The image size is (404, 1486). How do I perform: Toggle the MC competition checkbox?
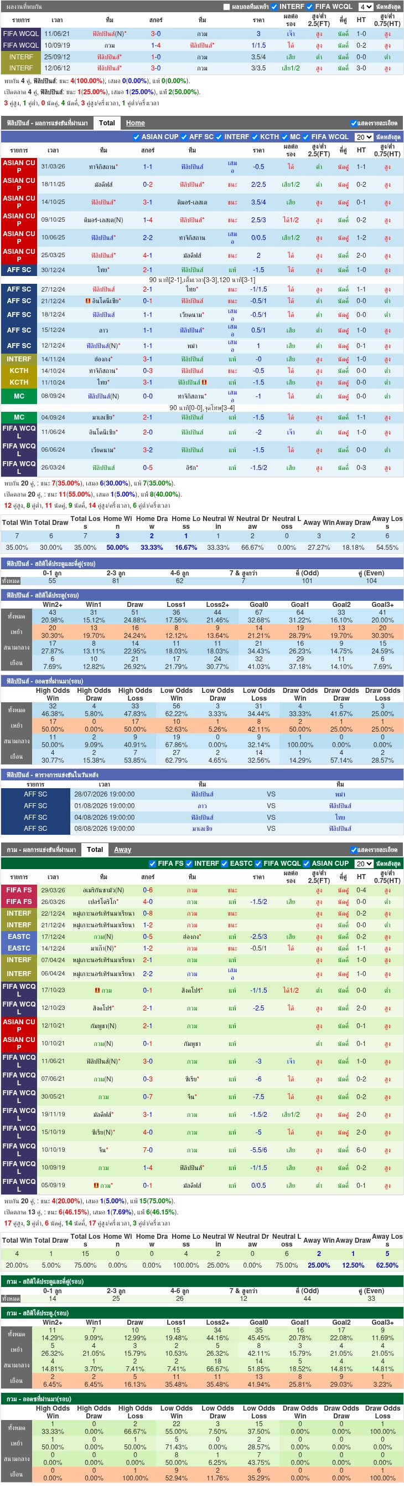pos(284,137)
